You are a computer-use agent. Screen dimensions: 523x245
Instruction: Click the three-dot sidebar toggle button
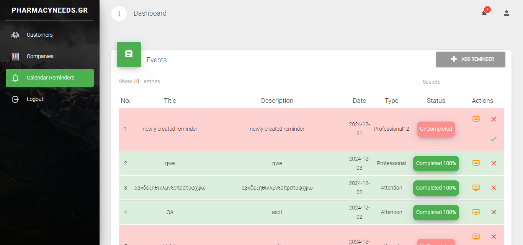[x=119, y=14]
